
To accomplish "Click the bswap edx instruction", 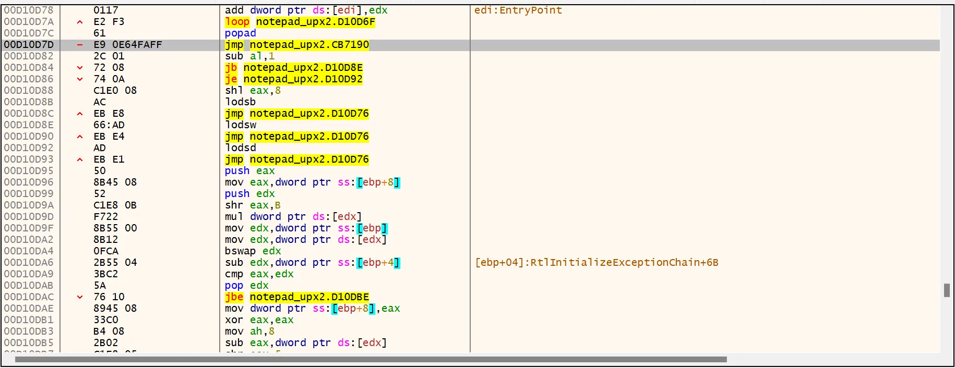I will 253,251.
